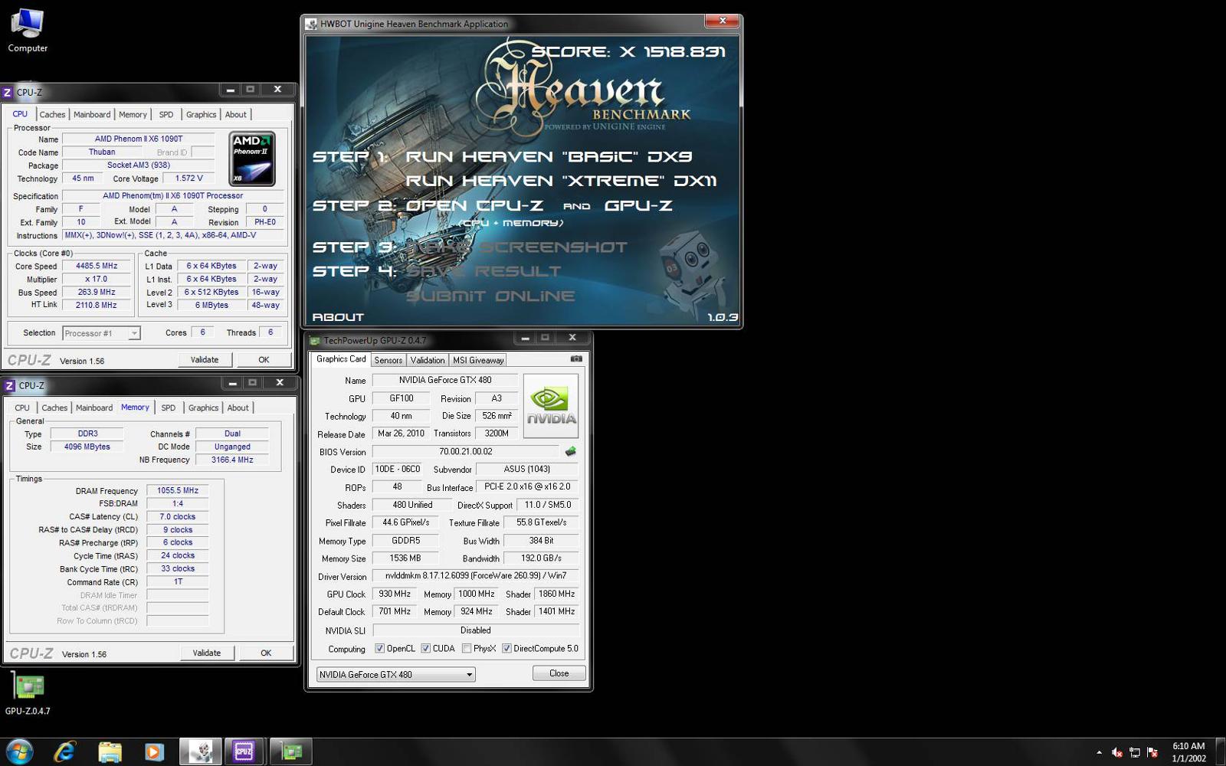Screen dimensions: 1226x766
Task: Open the Processor #1 selection dropdown
Action: coord(101,333)
